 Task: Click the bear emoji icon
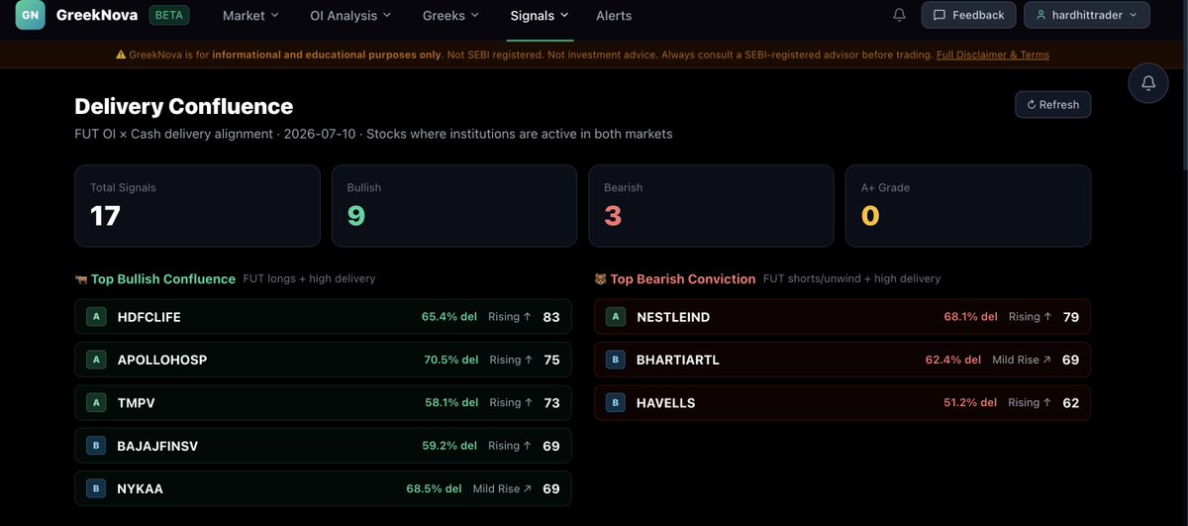click(x=601, y=279)
